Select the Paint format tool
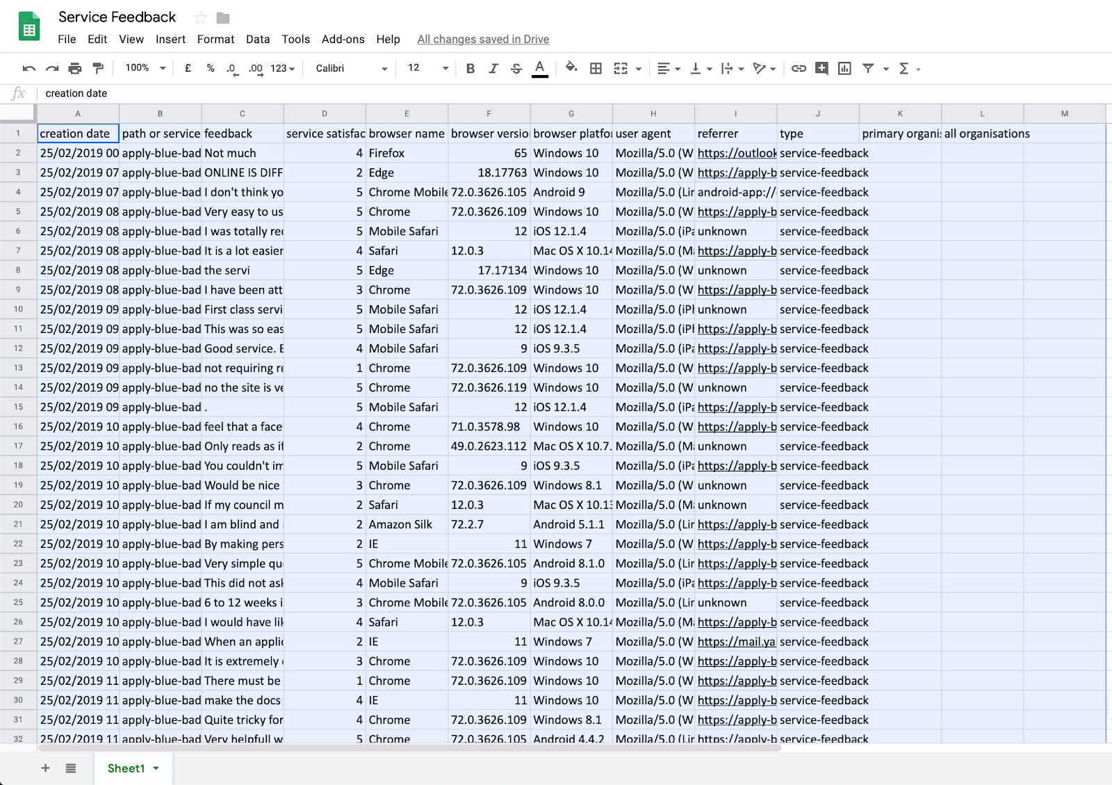 [x=98, y=68]
